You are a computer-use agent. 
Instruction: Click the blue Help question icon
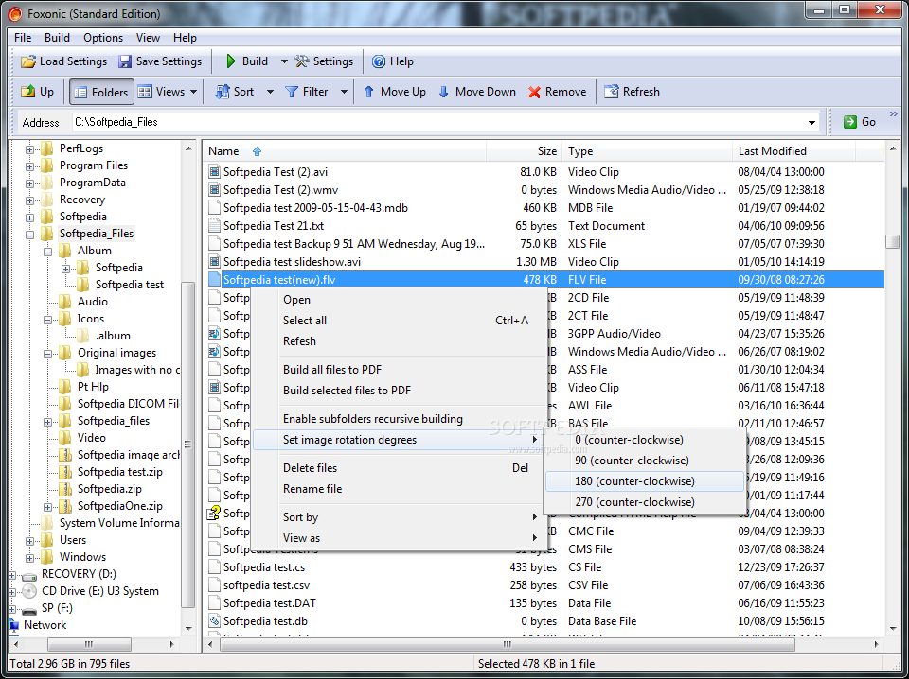point(379,61)
